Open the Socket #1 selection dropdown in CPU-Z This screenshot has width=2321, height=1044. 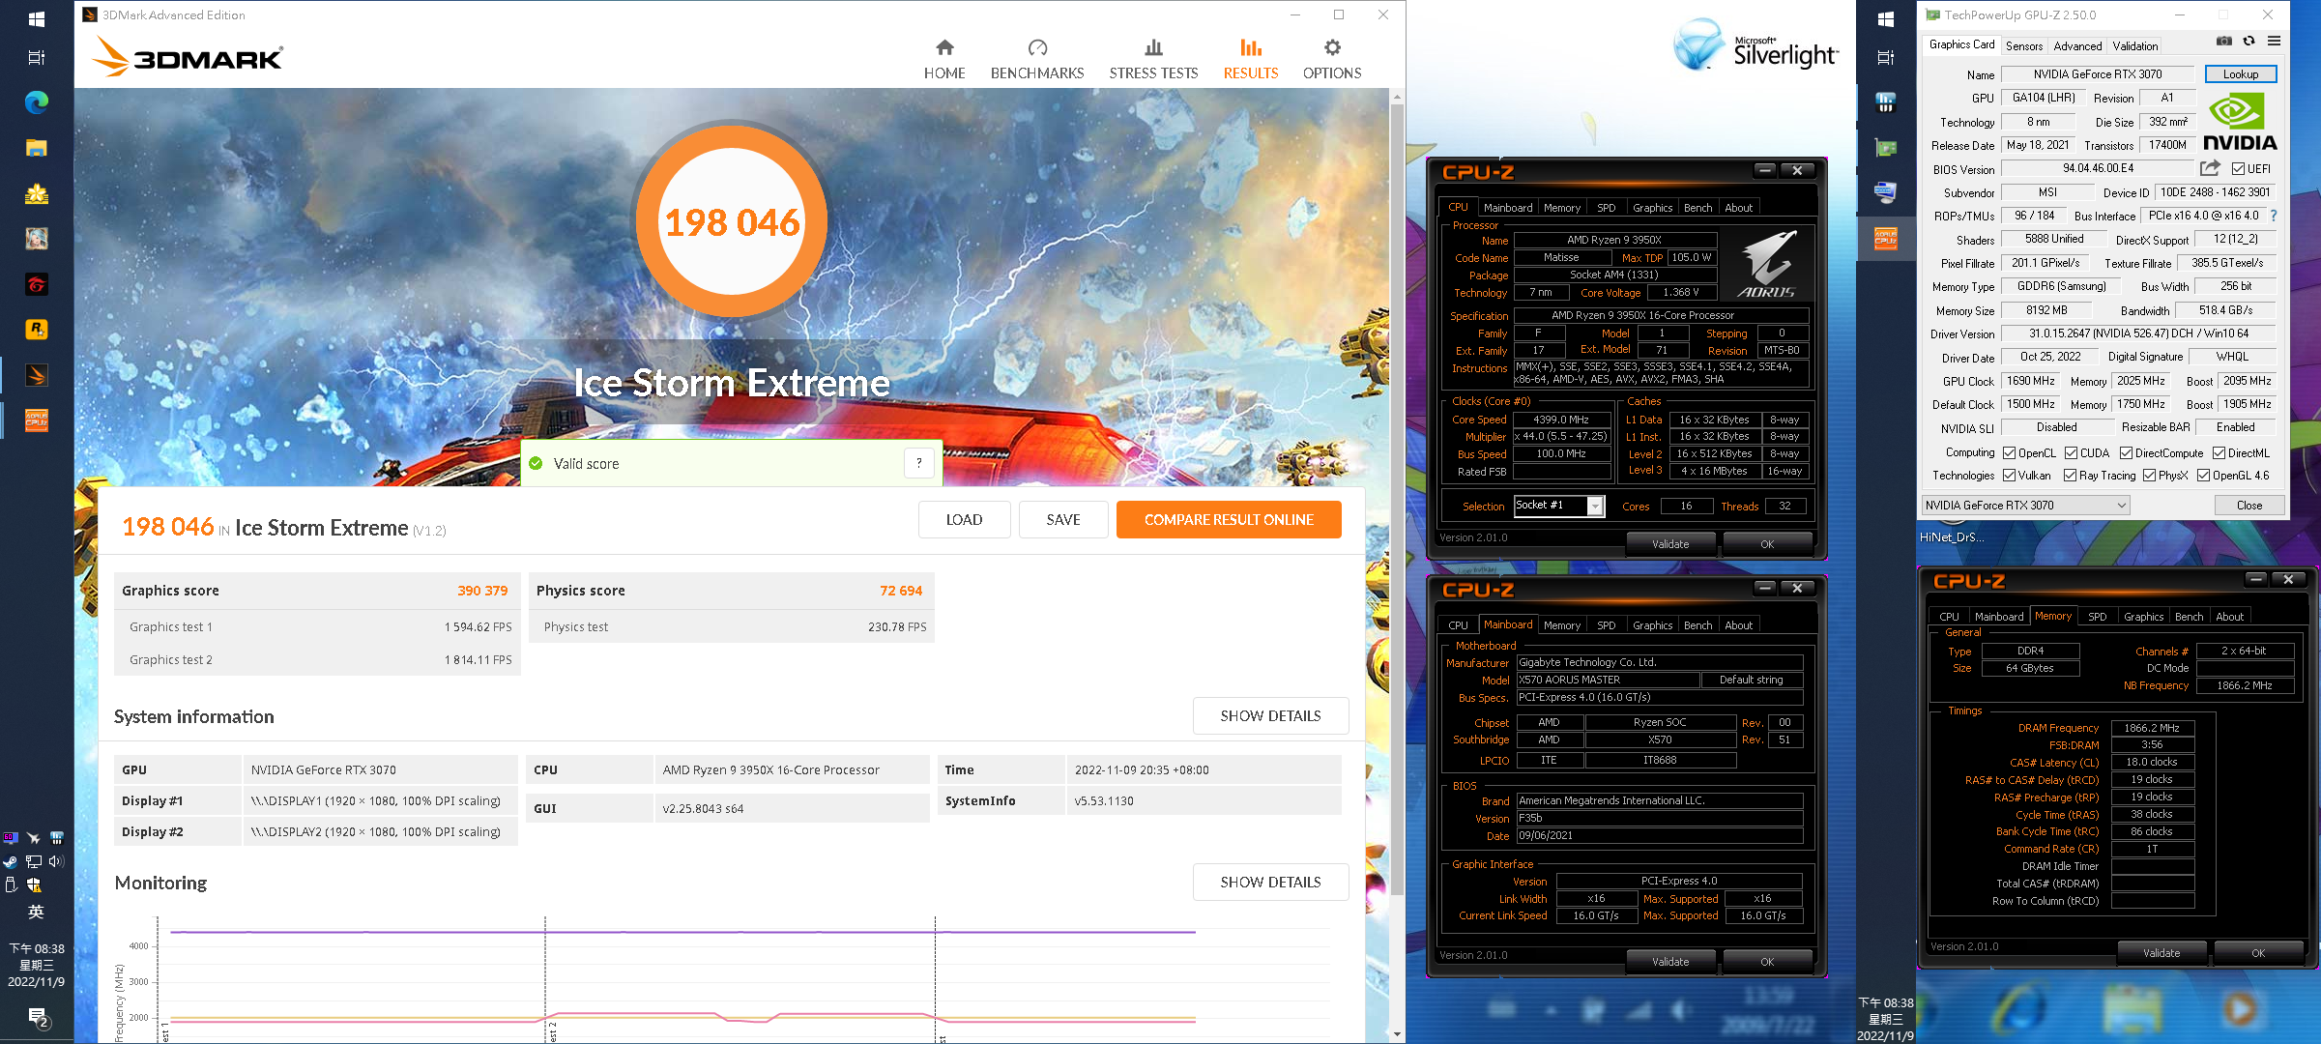pyautogui.click(x=1559, y=506)
